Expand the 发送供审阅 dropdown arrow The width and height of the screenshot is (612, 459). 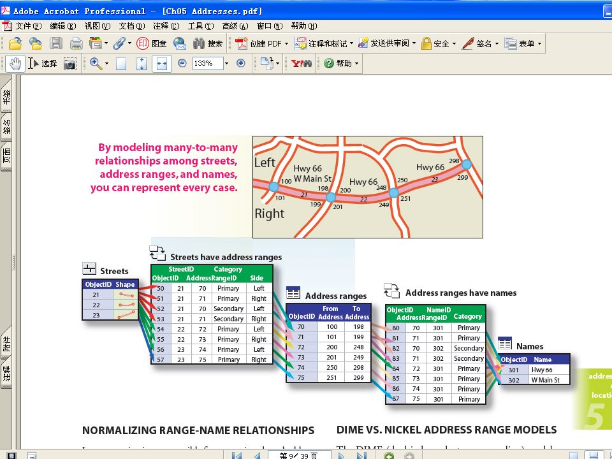coord(414,43)
